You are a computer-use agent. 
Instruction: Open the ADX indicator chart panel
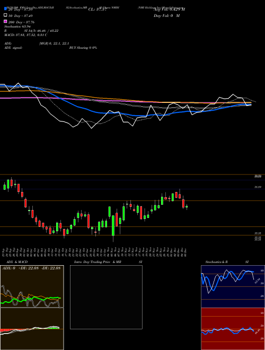click(32, 286)
